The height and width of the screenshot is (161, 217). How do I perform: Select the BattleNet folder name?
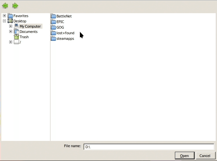[x=64, y=16]
